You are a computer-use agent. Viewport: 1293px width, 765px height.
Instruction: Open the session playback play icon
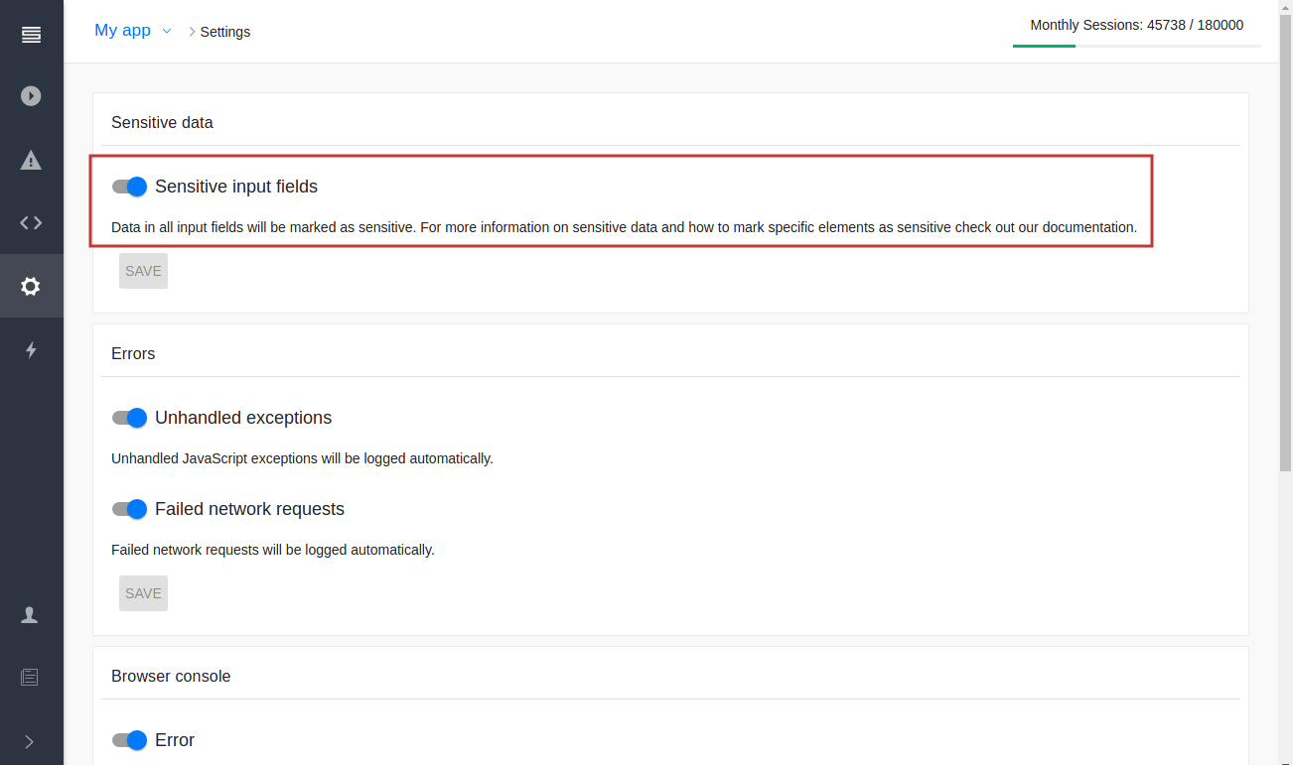[31, 96]
